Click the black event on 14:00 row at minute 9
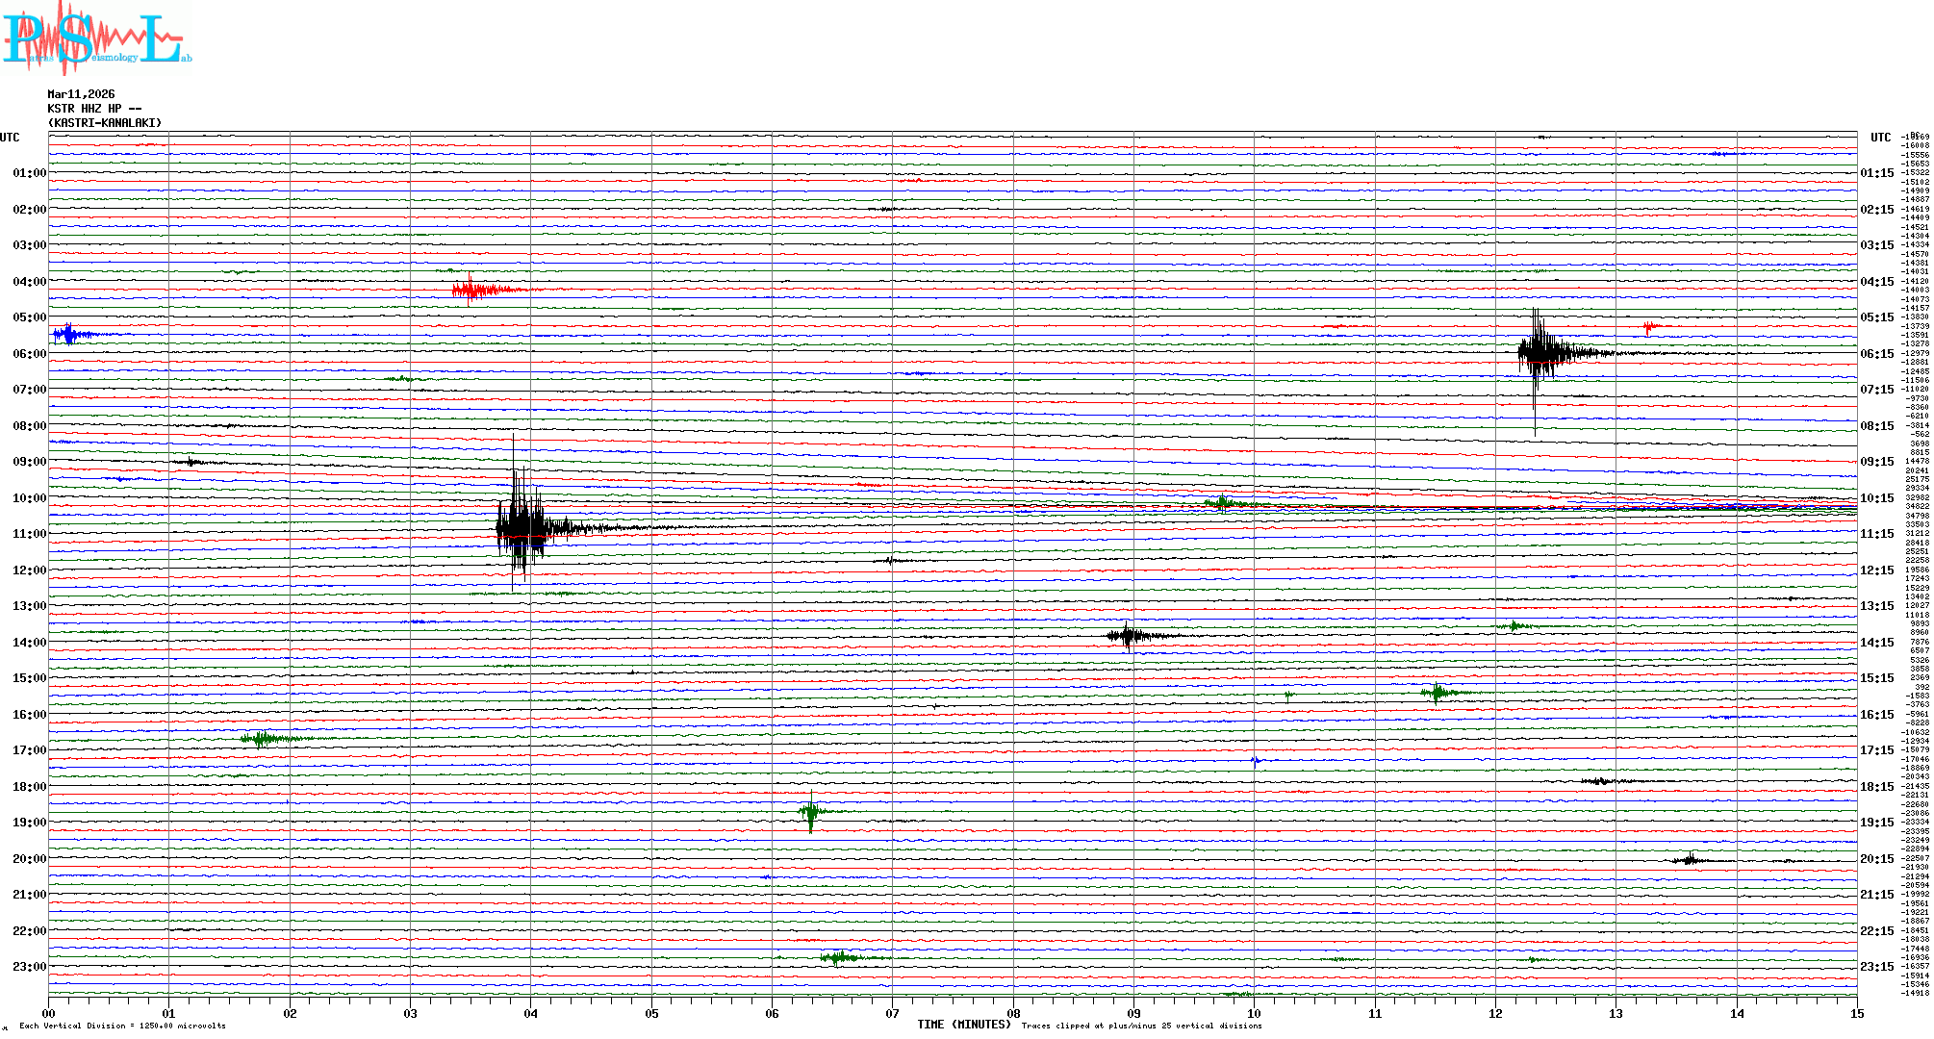The width and height of the screenshot is (1934, 1039). [x=1128, y=635]
